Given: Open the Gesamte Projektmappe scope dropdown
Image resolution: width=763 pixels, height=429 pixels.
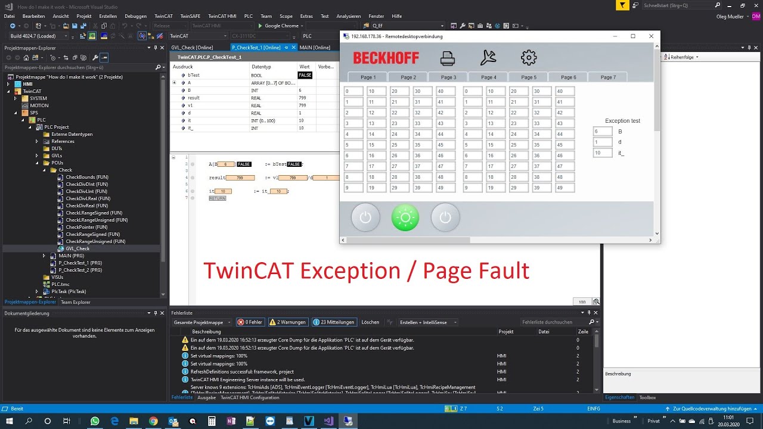Looking at the screenshot, I should click(x=201, y=322).
